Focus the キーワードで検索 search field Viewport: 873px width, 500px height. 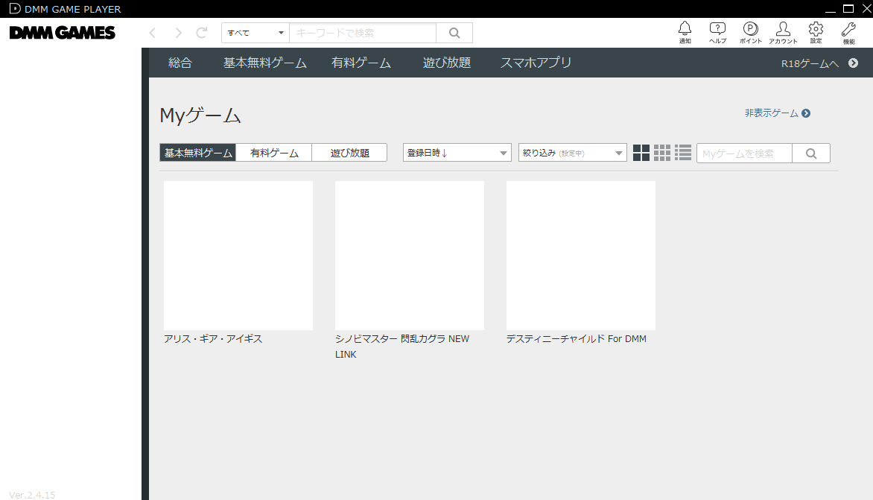(363, 33)
